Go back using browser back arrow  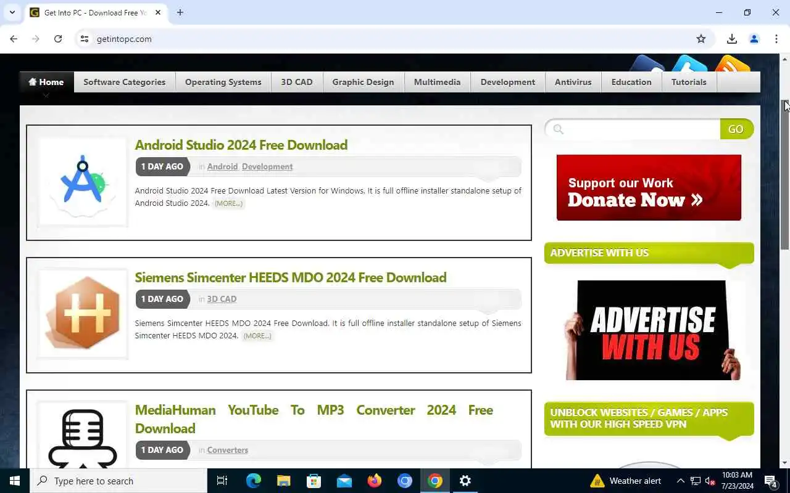[14, 39]
